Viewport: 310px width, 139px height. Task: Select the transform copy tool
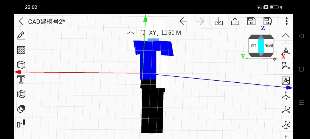pos(21,123)
